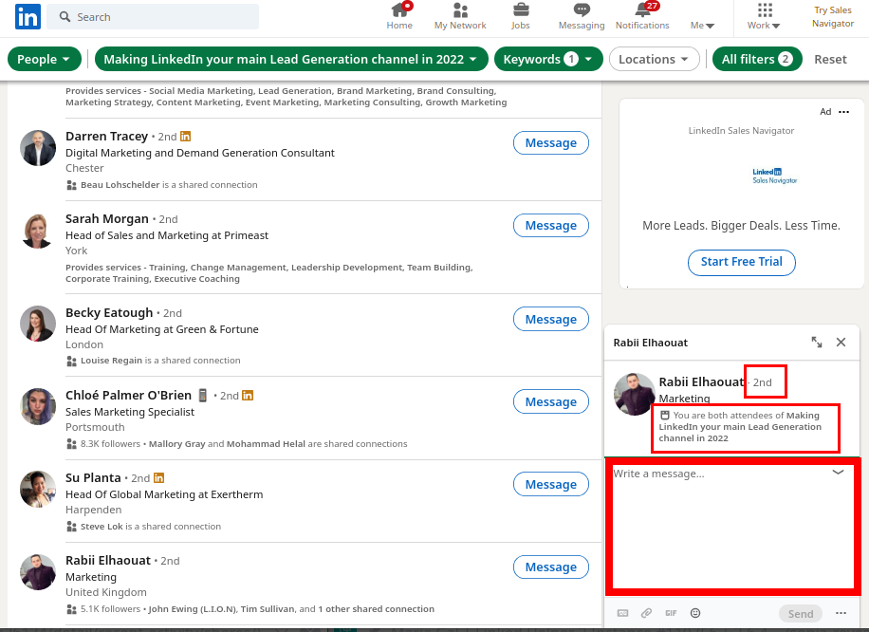This screenshot has width=869, height=632.
Task: Open chat more options three dots
Action: [x=841, y=613]
